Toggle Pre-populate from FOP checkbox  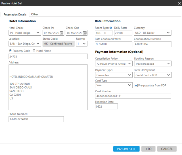point(137,85)
